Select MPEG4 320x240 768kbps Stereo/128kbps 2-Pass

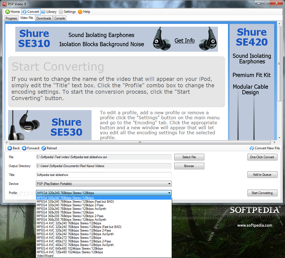104,205
